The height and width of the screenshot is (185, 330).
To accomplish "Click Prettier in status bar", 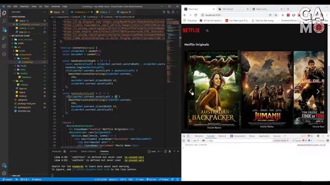I will coord(164,179).
